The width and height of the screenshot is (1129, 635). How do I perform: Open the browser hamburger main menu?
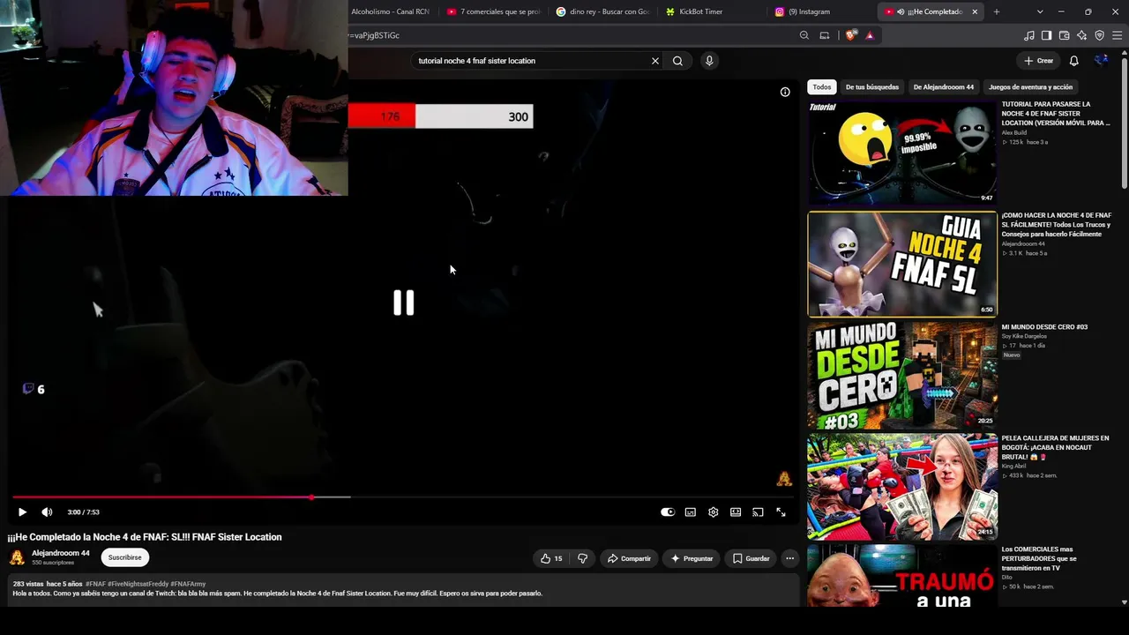tap(1118, 35)
